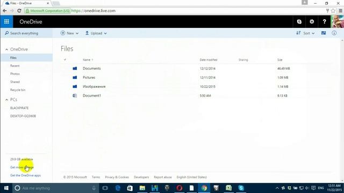344x193 pixels.
Task: Open the settings gear menu
Action: [x=312, y=21]
